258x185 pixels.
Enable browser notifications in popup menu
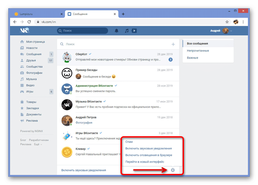[149, 155]
